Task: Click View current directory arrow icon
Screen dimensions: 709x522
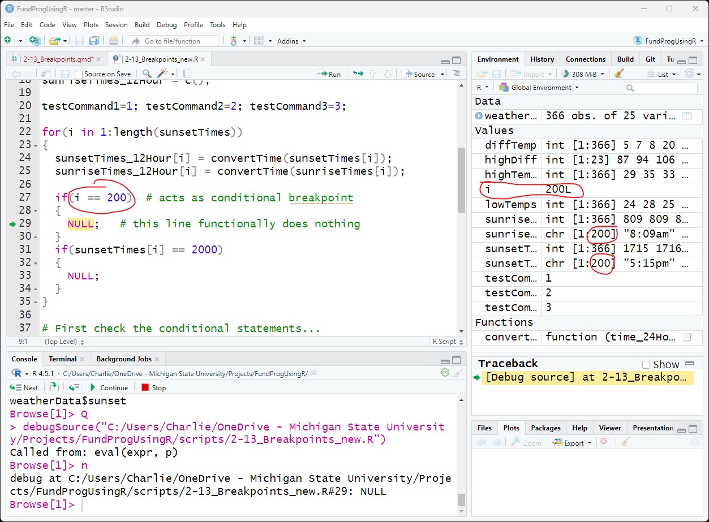Action: point(314,373)
